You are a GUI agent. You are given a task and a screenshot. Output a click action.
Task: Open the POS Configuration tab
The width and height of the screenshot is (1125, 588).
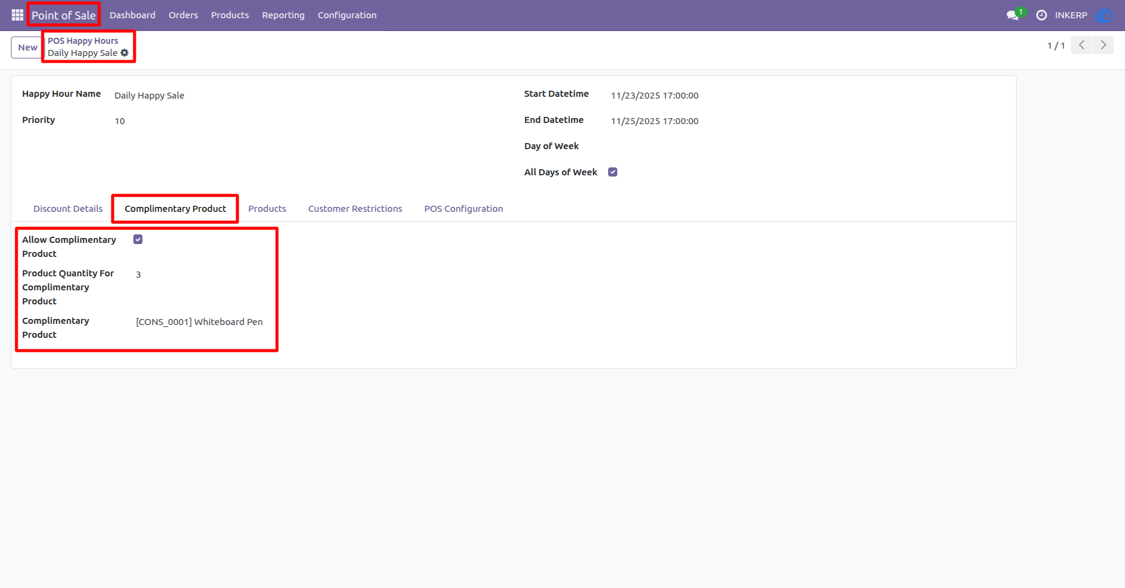pyautogui.click(x=464, y=209)
